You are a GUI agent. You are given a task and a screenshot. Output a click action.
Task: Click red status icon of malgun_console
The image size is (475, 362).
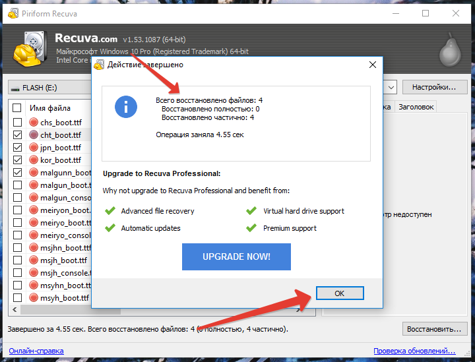point(34,197)
